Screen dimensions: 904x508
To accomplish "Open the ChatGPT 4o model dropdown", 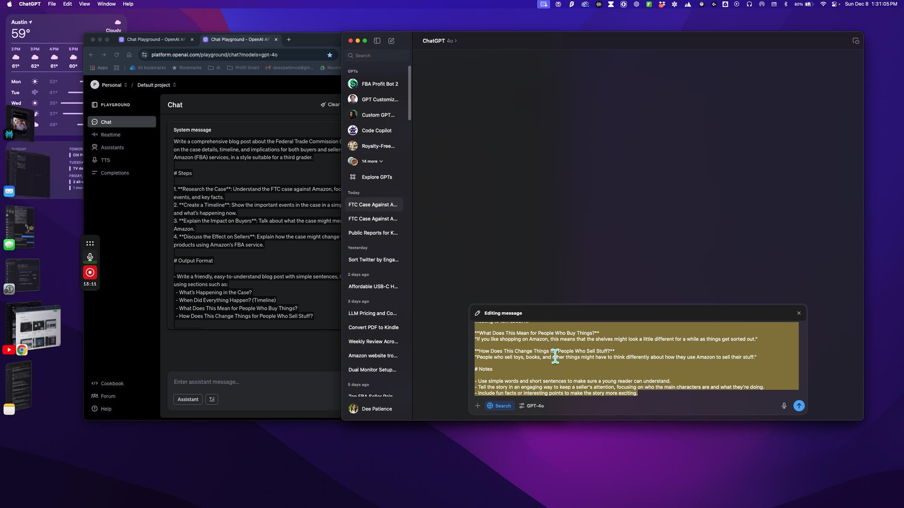I will [x=440, y=41].
